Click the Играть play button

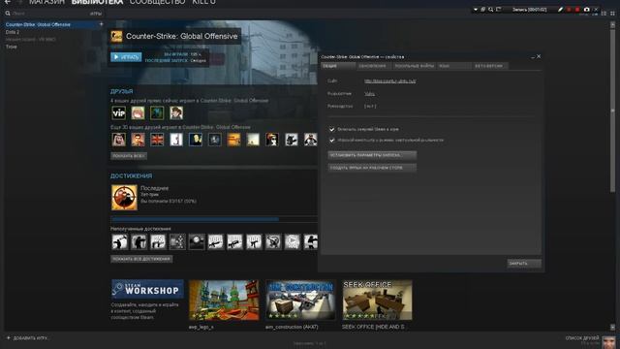[x=126, y=57]
